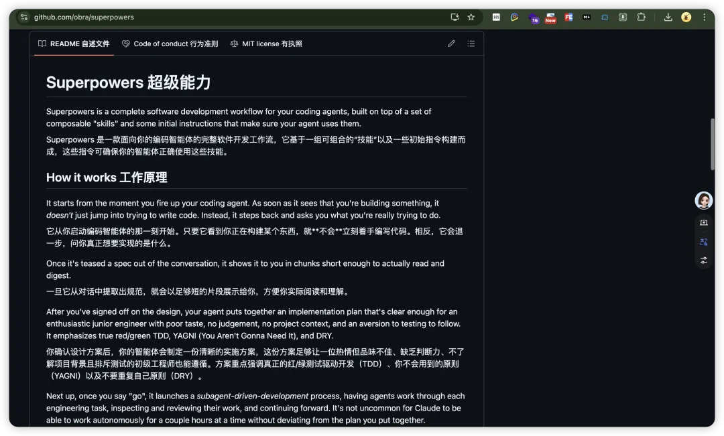Switch to the Code of conduct tab
Viewport: 724px width, 436px height.
(170, 44)
